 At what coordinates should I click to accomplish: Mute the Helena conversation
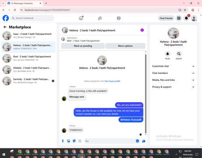click(168, 54)
